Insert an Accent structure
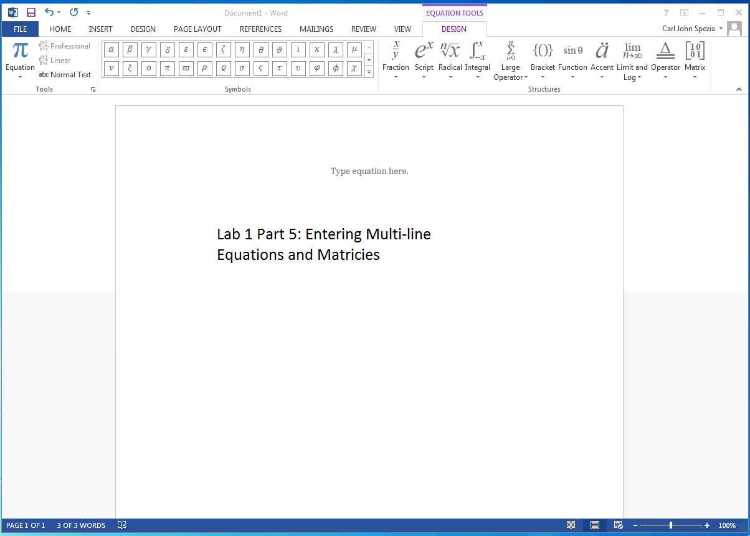The height and width of the screenshot is (536, 750). 602,59
